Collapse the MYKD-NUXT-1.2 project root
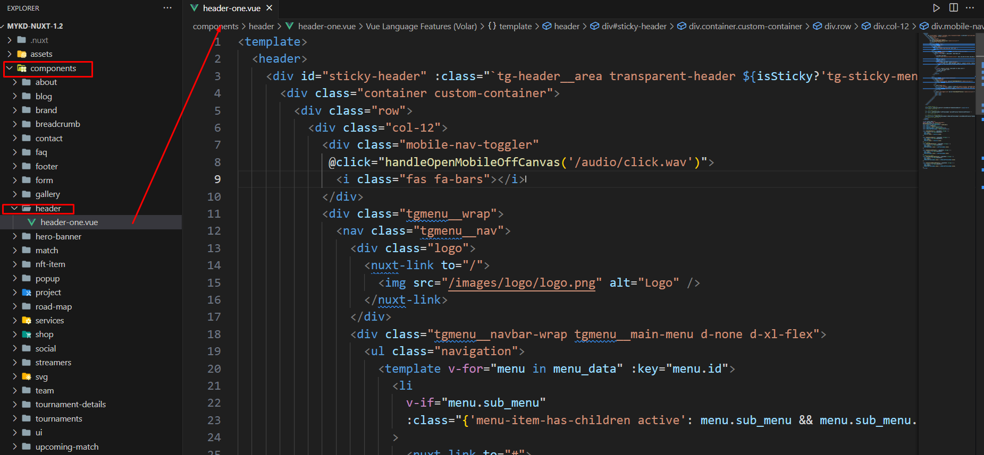The image size is (984, 455). pyautogui.click(x=3, y=26)
